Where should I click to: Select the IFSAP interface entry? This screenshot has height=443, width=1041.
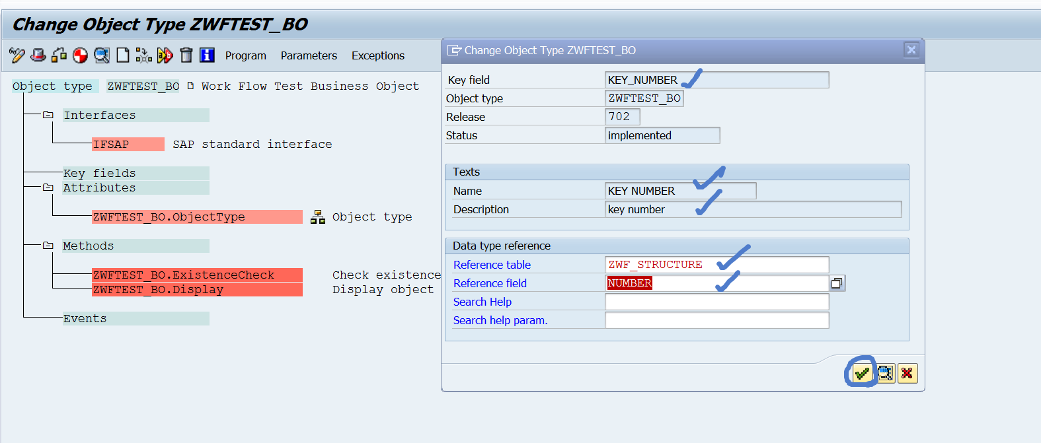(x=128, y=144)
